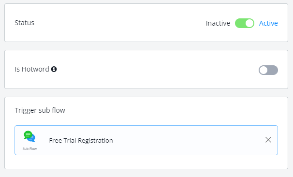293x177 pixels.
Task: Click the white knob of the Hotword switch
Action: [264, 70]
